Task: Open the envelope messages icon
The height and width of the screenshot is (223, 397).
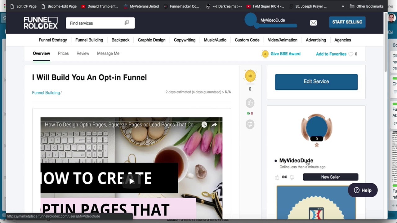Action: tap(313, 23)
